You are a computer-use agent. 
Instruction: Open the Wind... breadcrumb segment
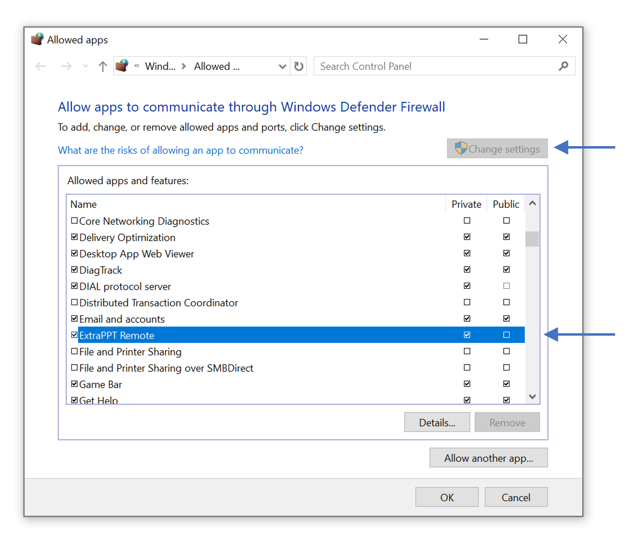tap(160, 66)
